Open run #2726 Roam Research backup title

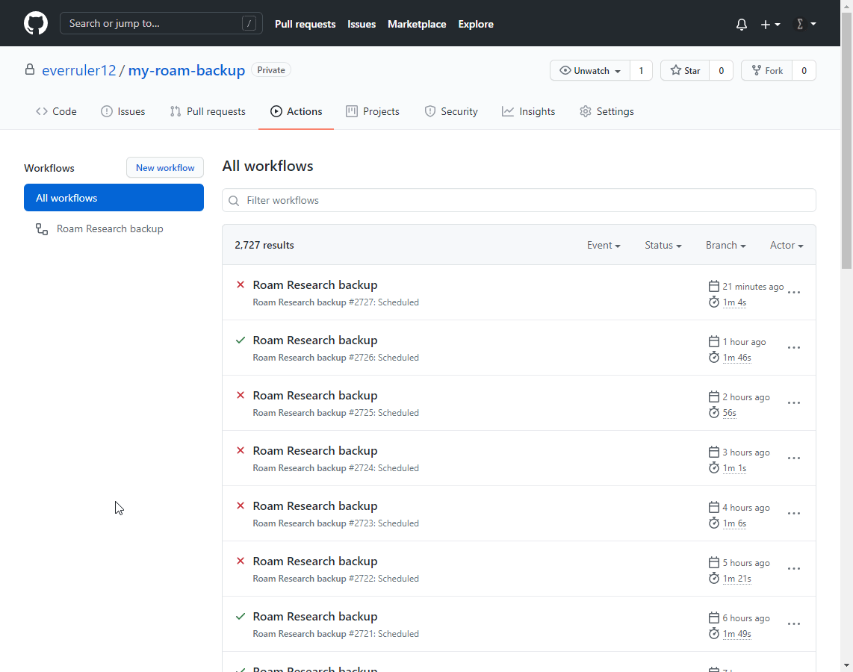315,340
